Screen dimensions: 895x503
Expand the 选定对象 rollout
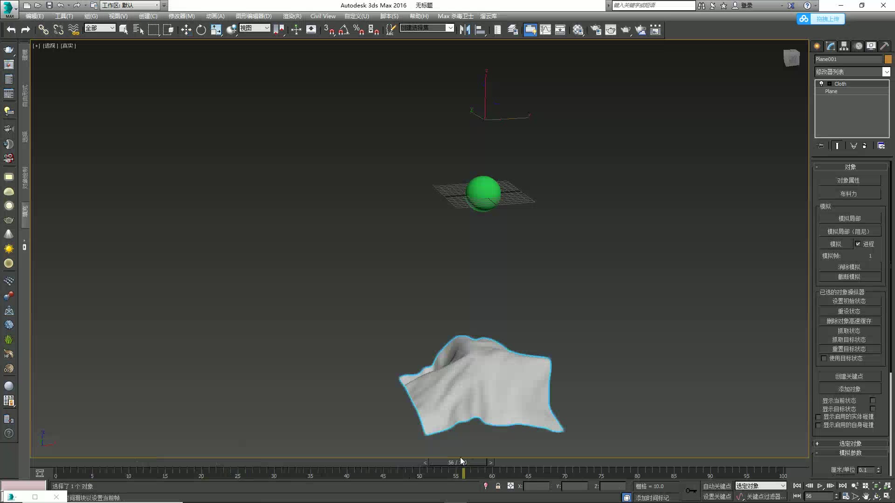coord(850,443)
